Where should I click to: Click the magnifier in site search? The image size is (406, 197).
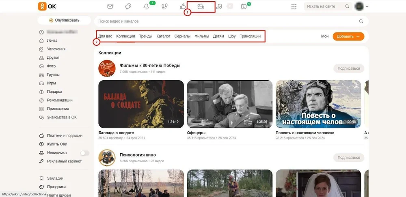point(347,6)
